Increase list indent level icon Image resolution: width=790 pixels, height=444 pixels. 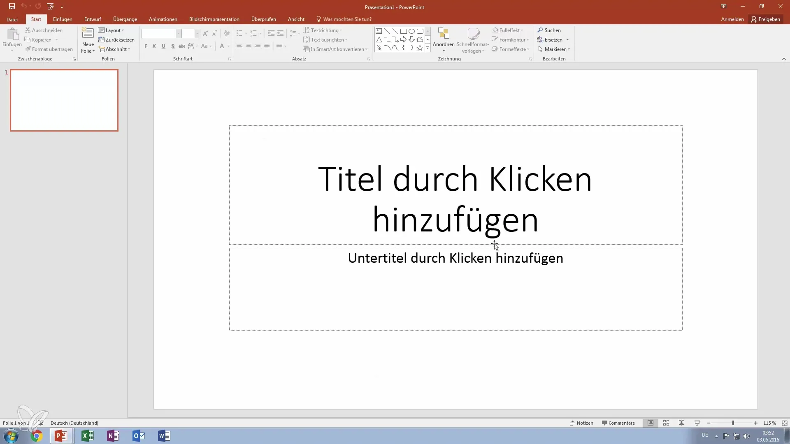coord(280,33)
